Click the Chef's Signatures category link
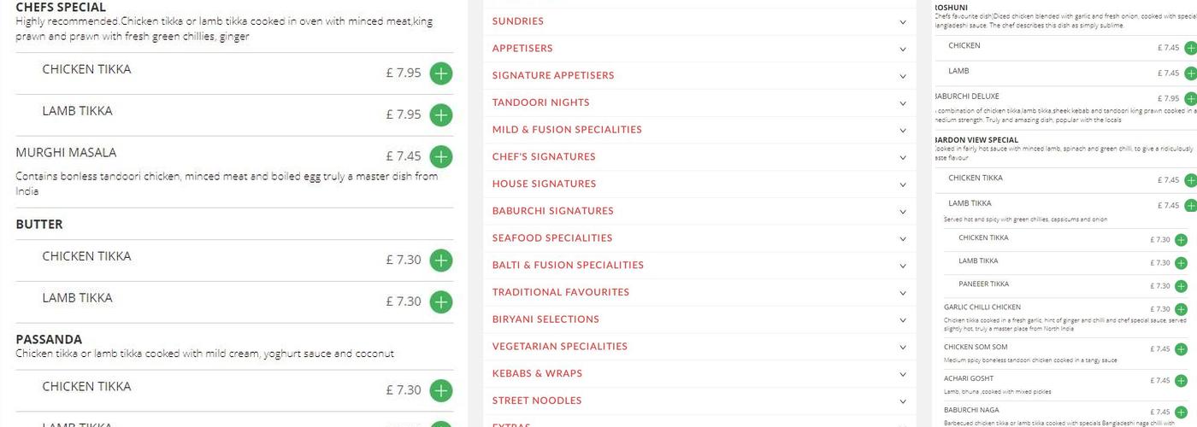This screenshot has height=427, width=1197. pyautogui.click(x=544, y=157)
